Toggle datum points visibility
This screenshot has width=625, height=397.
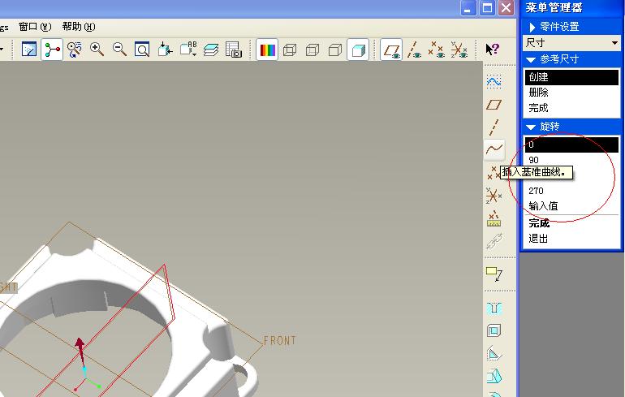437,50
